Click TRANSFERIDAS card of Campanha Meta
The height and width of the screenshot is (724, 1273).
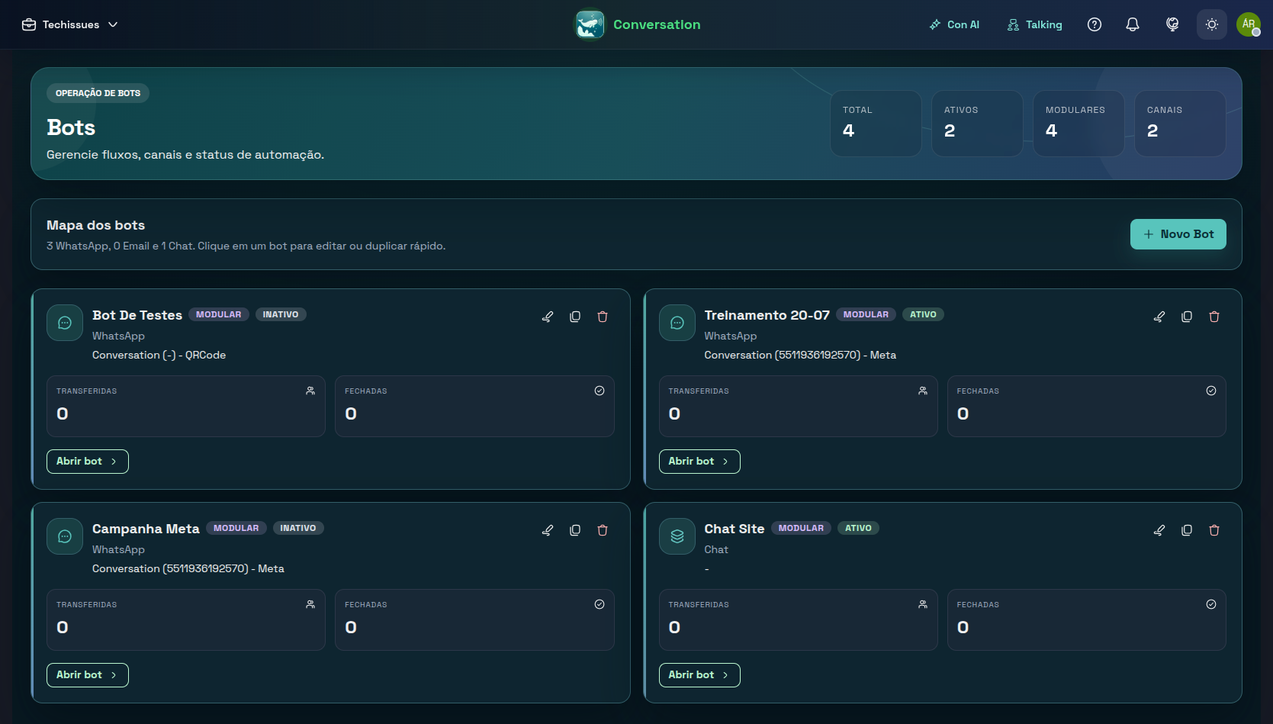tap(186, 619)
